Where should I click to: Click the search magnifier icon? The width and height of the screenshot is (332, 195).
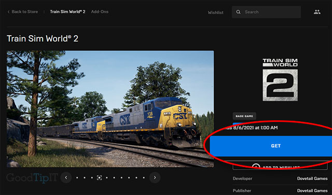point(238,12)
